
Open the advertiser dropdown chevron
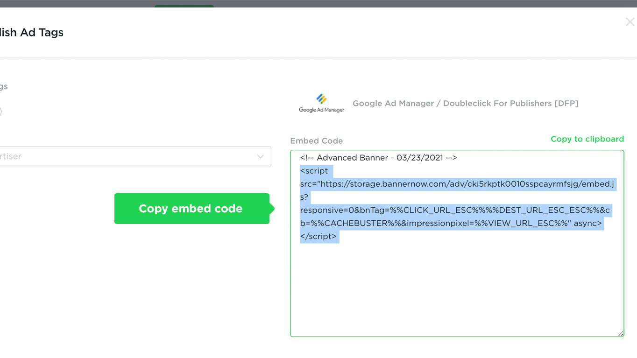[261, 156]
